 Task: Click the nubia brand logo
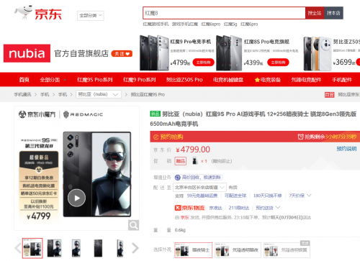[27, 53]
